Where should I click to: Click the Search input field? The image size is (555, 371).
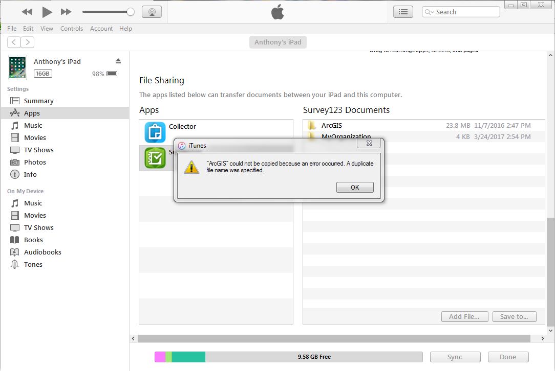tap(461, 12)
